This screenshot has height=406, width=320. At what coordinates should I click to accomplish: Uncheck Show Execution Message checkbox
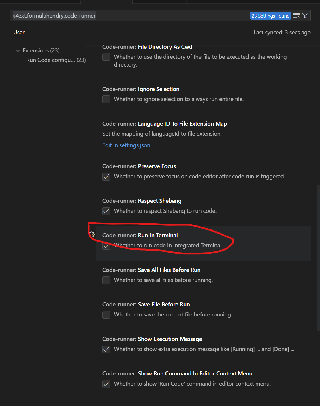point(106,349)
